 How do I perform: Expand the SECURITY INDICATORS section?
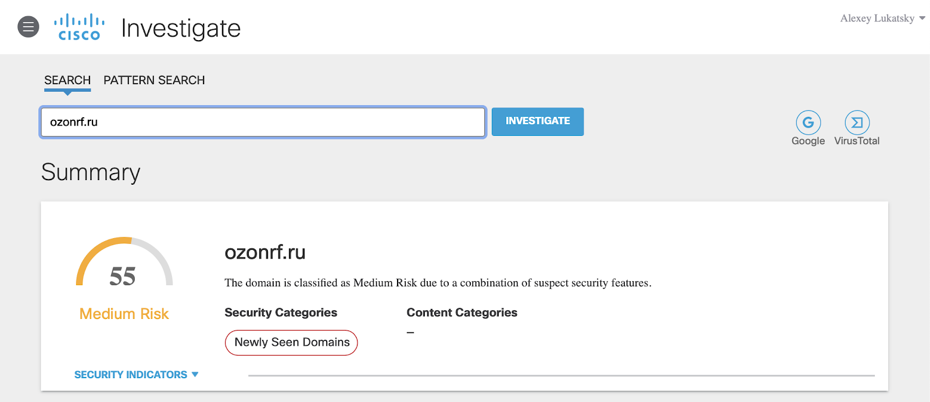click(x=136, y=375)
